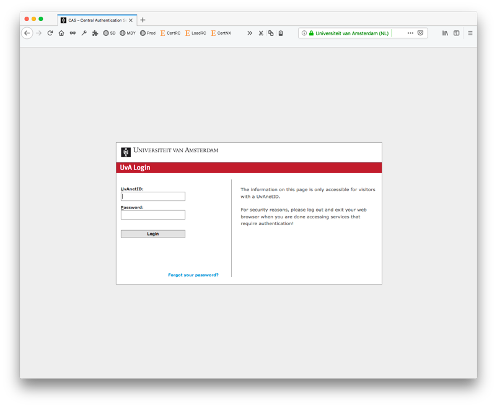Open the SD bookmark

click(x=109, y=33)
